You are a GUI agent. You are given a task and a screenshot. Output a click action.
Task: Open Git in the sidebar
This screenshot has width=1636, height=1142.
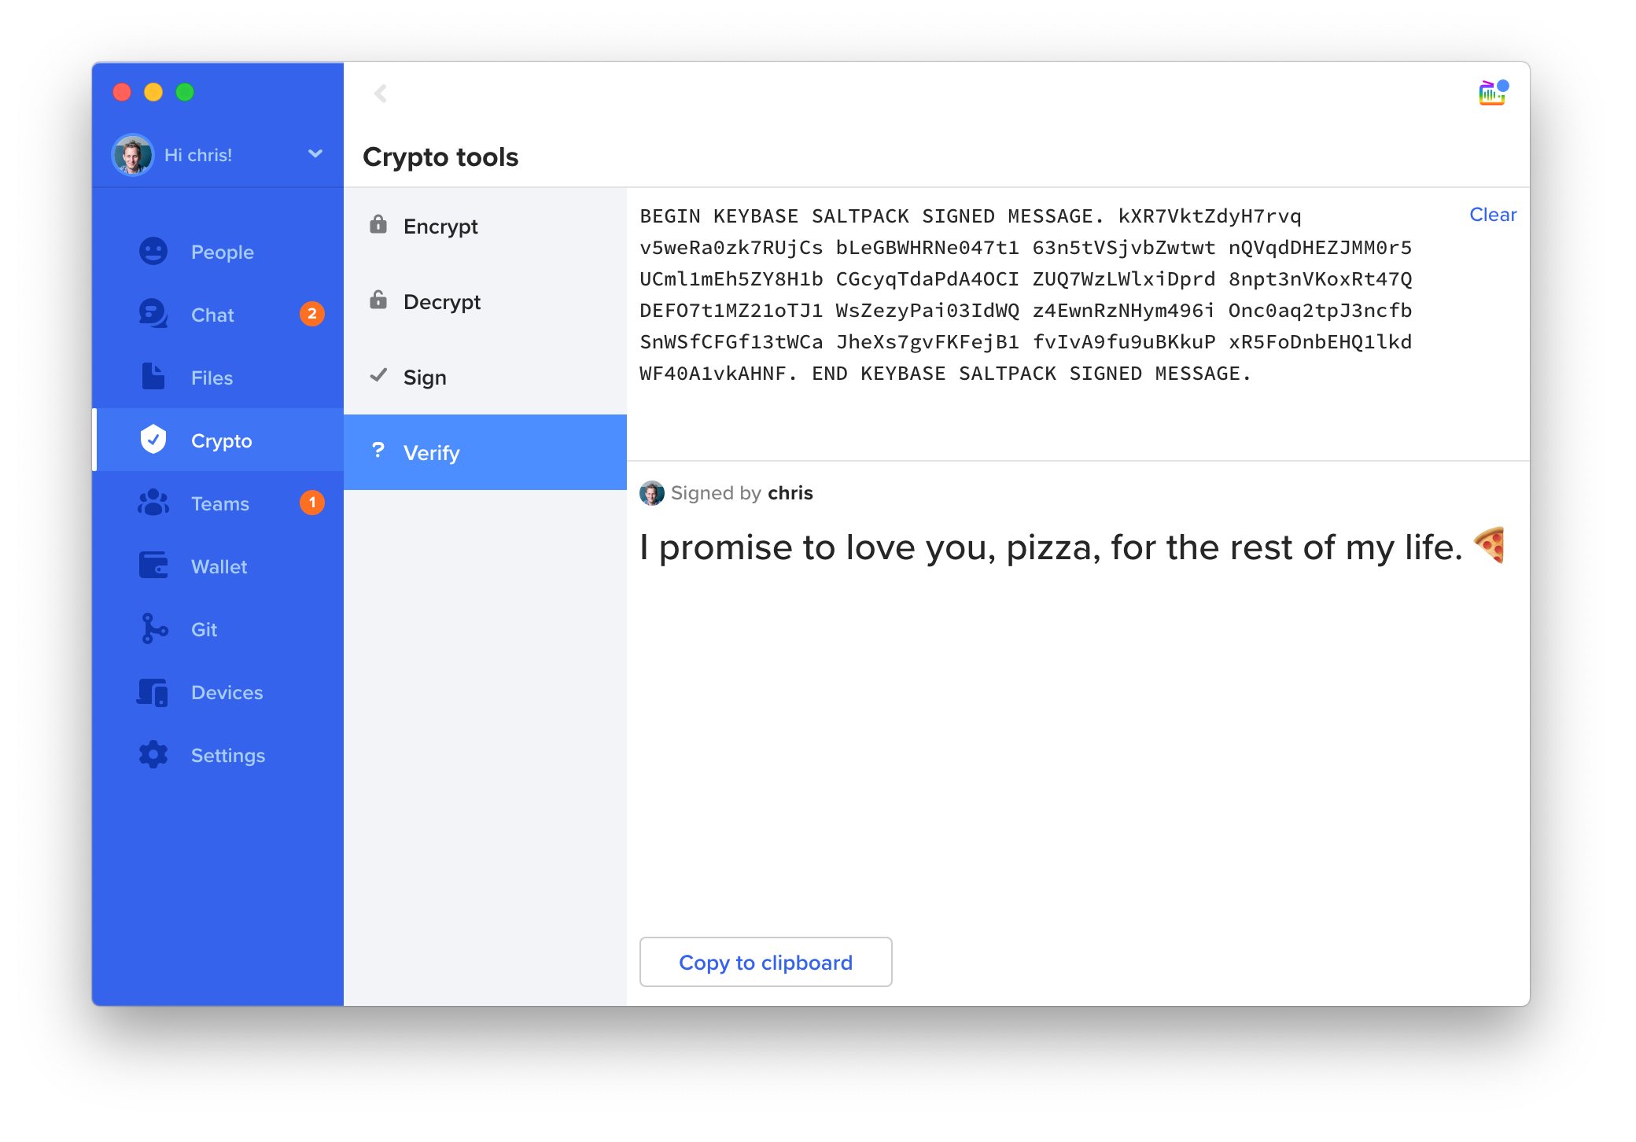coord(218,629)
